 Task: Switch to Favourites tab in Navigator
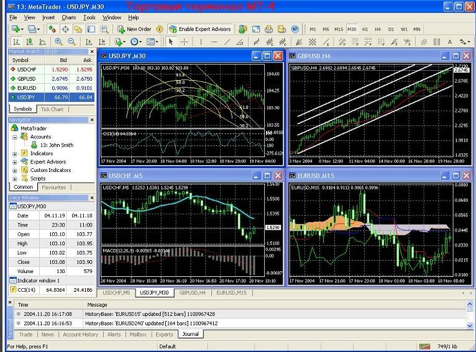[x=53, y=187]
